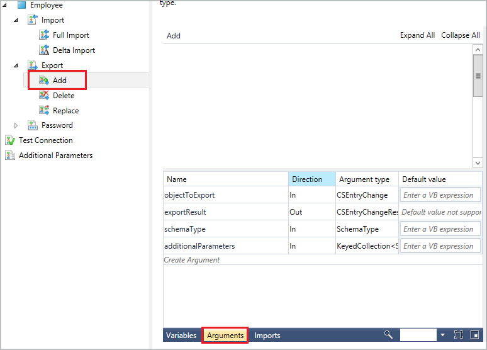The image size is (487, 350).
Task: Click additionalParameters default value field
Action: [x=440, y=246]
